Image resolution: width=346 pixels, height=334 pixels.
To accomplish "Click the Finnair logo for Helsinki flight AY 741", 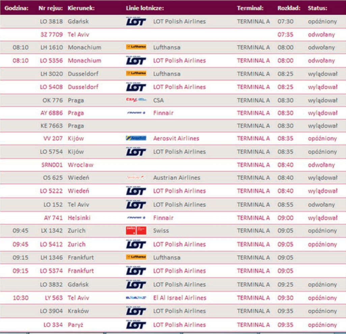I will (136, 218).
